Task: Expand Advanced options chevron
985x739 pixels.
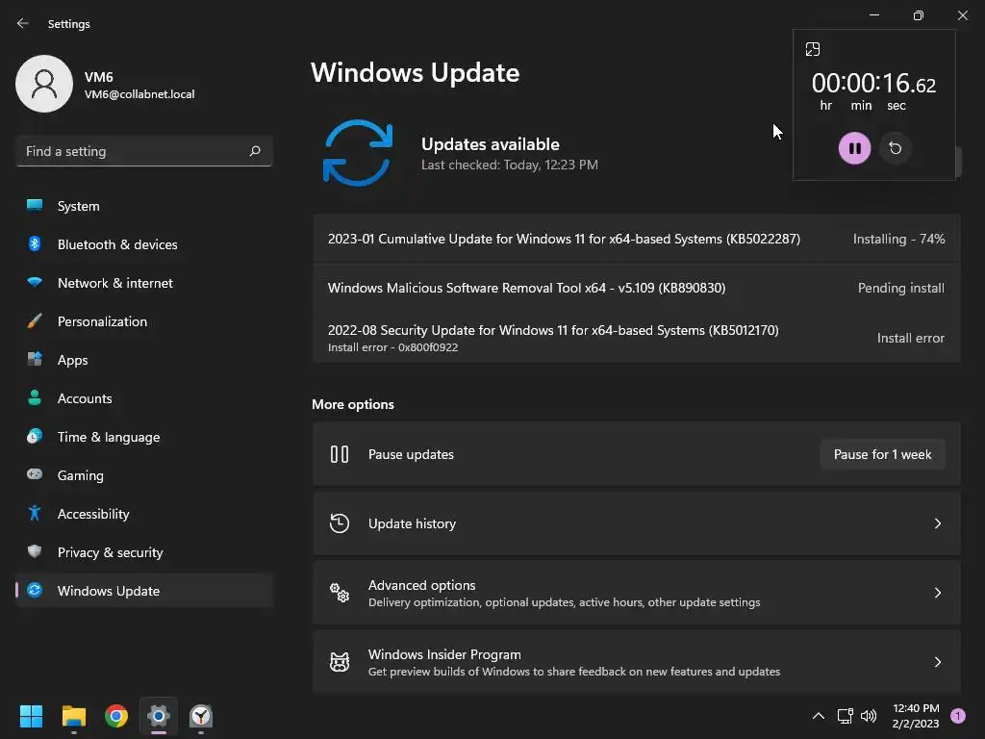Action: click(937, 593)
